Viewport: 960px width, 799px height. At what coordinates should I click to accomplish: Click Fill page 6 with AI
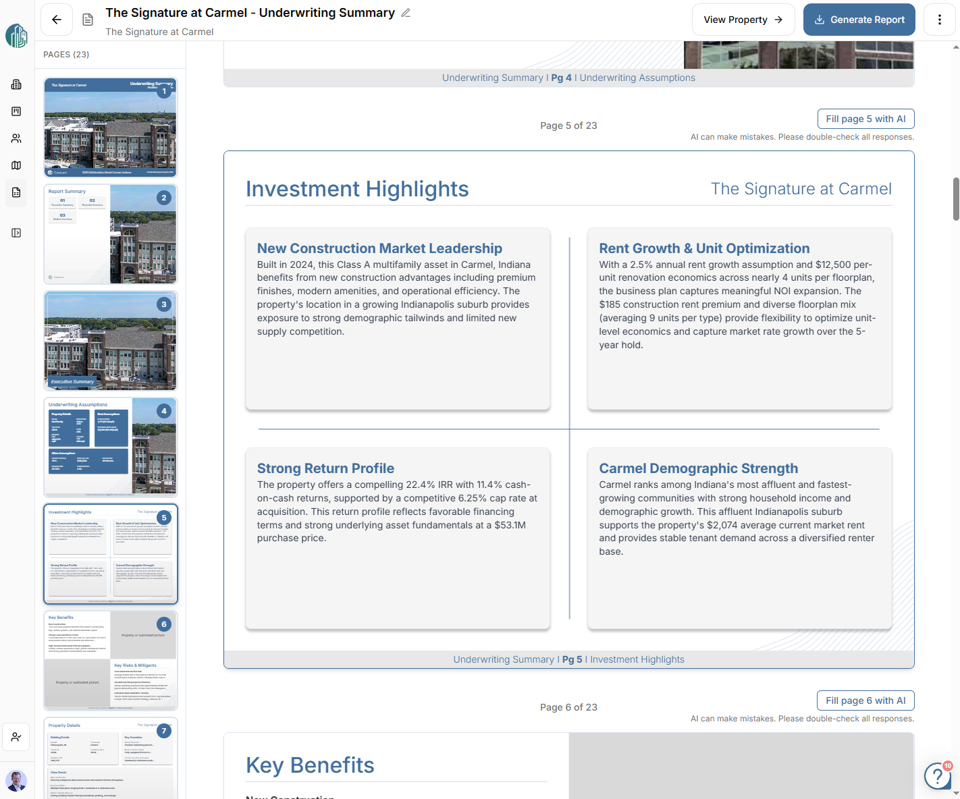(x=866, y=700)
